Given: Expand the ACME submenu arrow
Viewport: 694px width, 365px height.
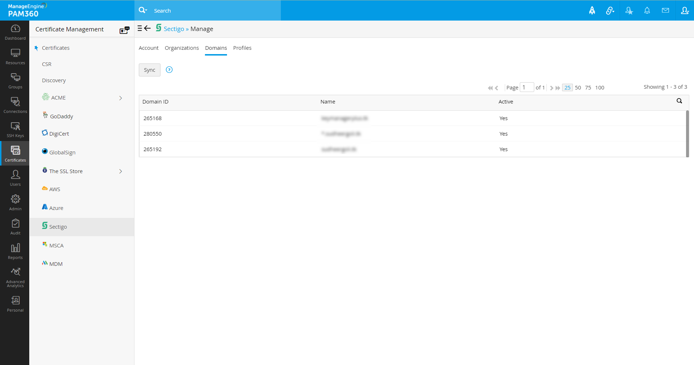Looking at the screenshot, I should click(x=121, y=98).
